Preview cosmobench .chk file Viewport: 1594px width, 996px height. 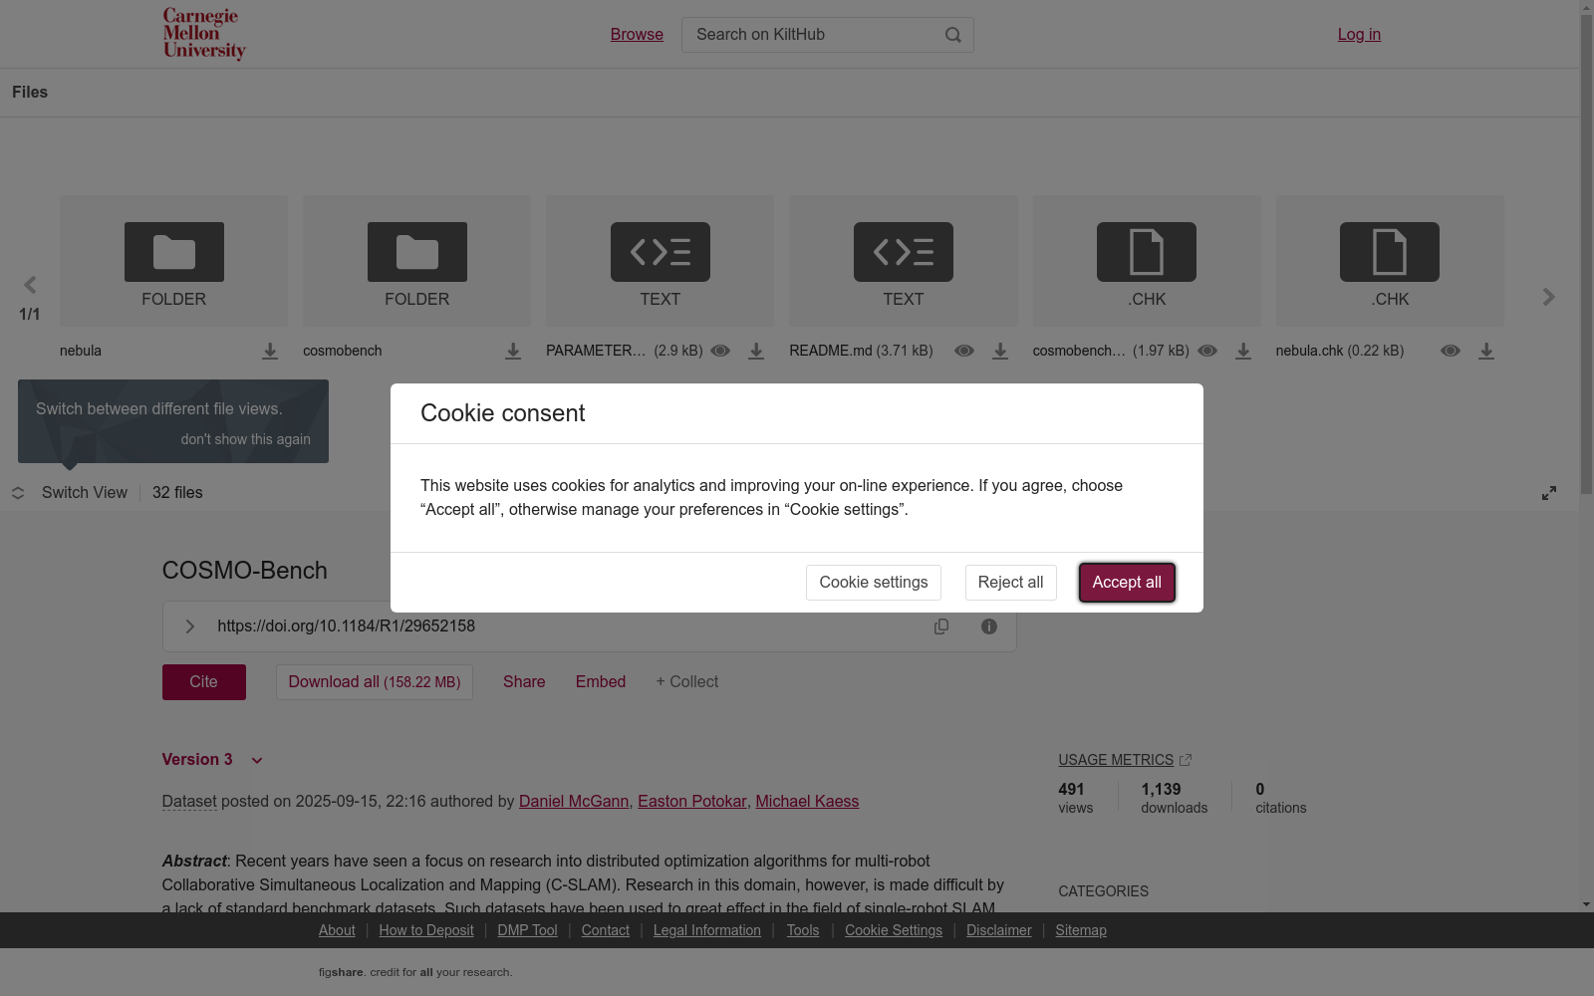tap(1207, 352)
